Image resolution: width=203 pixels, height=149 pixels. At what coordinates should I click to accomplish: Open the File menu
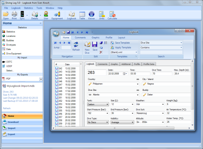[6, 8]
